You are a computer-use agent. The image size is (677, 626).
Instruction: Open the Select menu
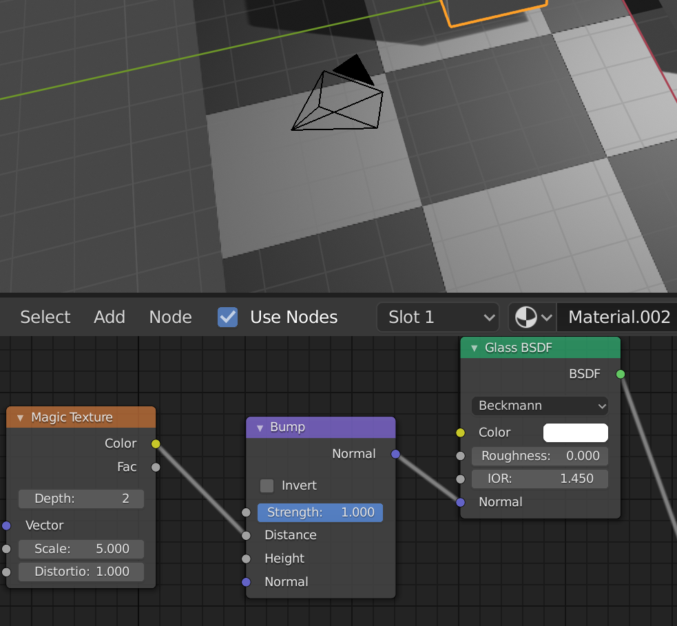tap(45, 317)
